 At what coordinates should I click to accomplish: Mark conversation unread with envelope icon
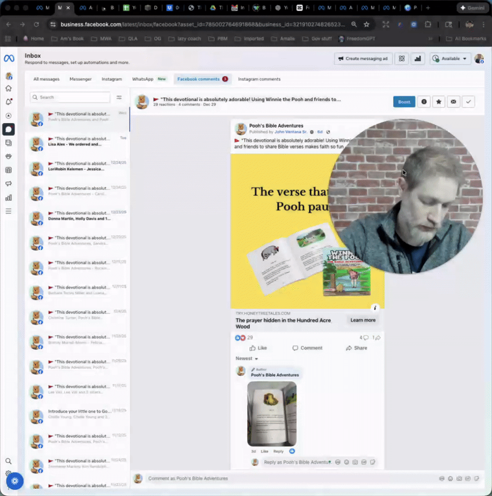[x=453, y=102]
